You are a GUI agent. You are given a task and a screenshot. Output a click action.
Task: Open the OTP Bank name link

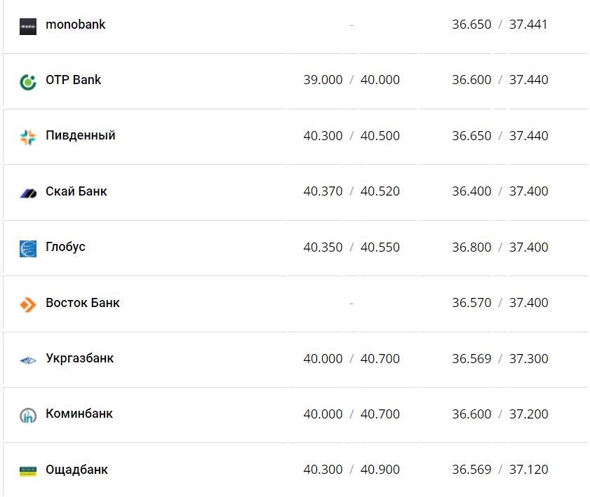point(74,80)
